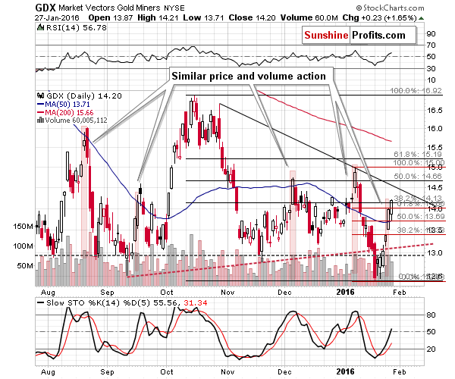Click the RSI 70 level axis label
This screenshot has height=379, width=455.
point(431,45)
